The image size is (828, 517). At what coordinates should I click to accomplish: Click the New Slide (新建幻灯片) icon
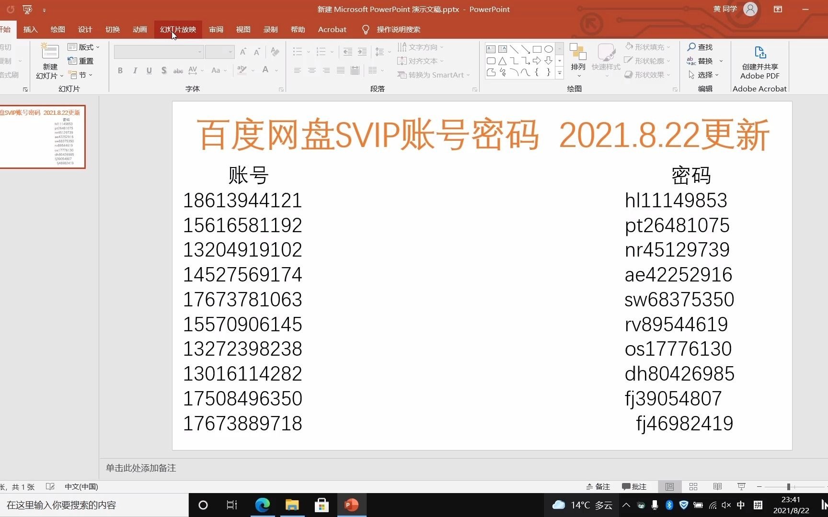50,52
